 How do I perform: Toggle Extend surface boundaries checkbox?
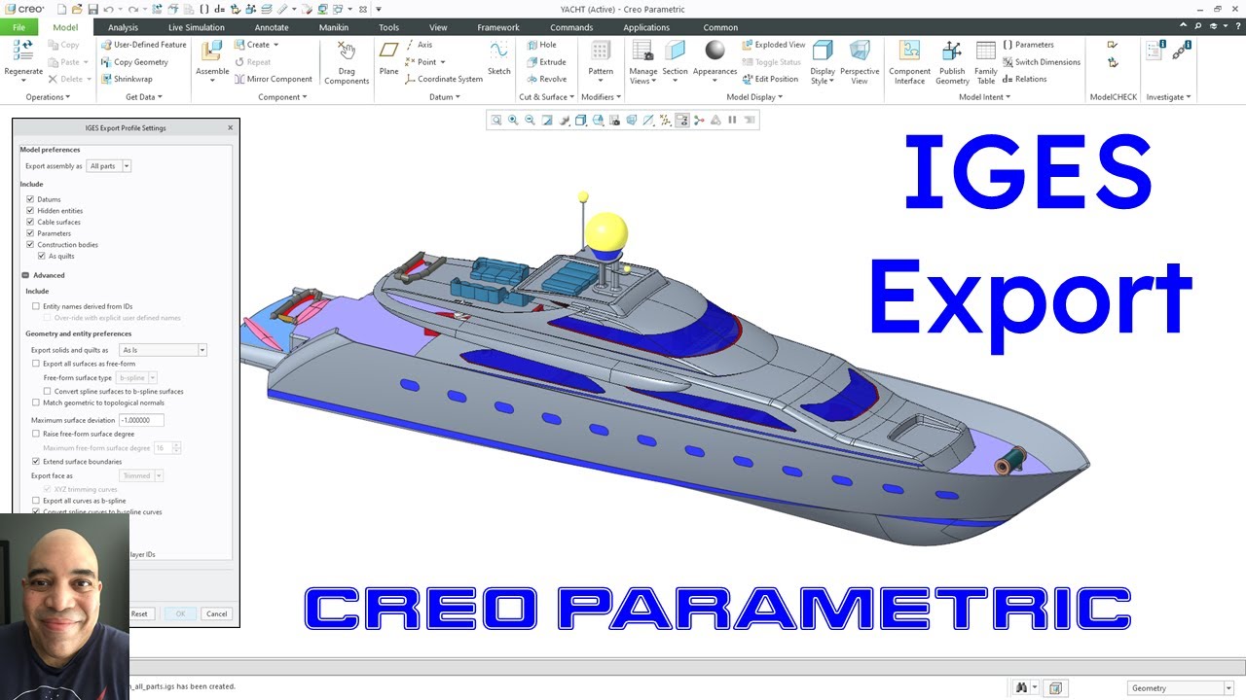pyautogui.click(x=36, y=462)
